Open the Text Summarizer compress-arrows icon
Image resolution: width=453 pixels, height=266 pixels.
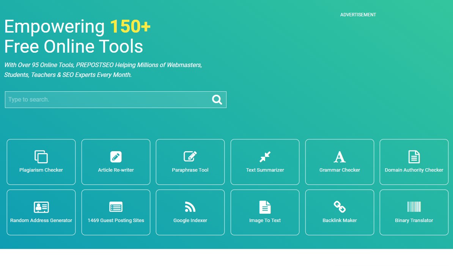pos(265,156)
